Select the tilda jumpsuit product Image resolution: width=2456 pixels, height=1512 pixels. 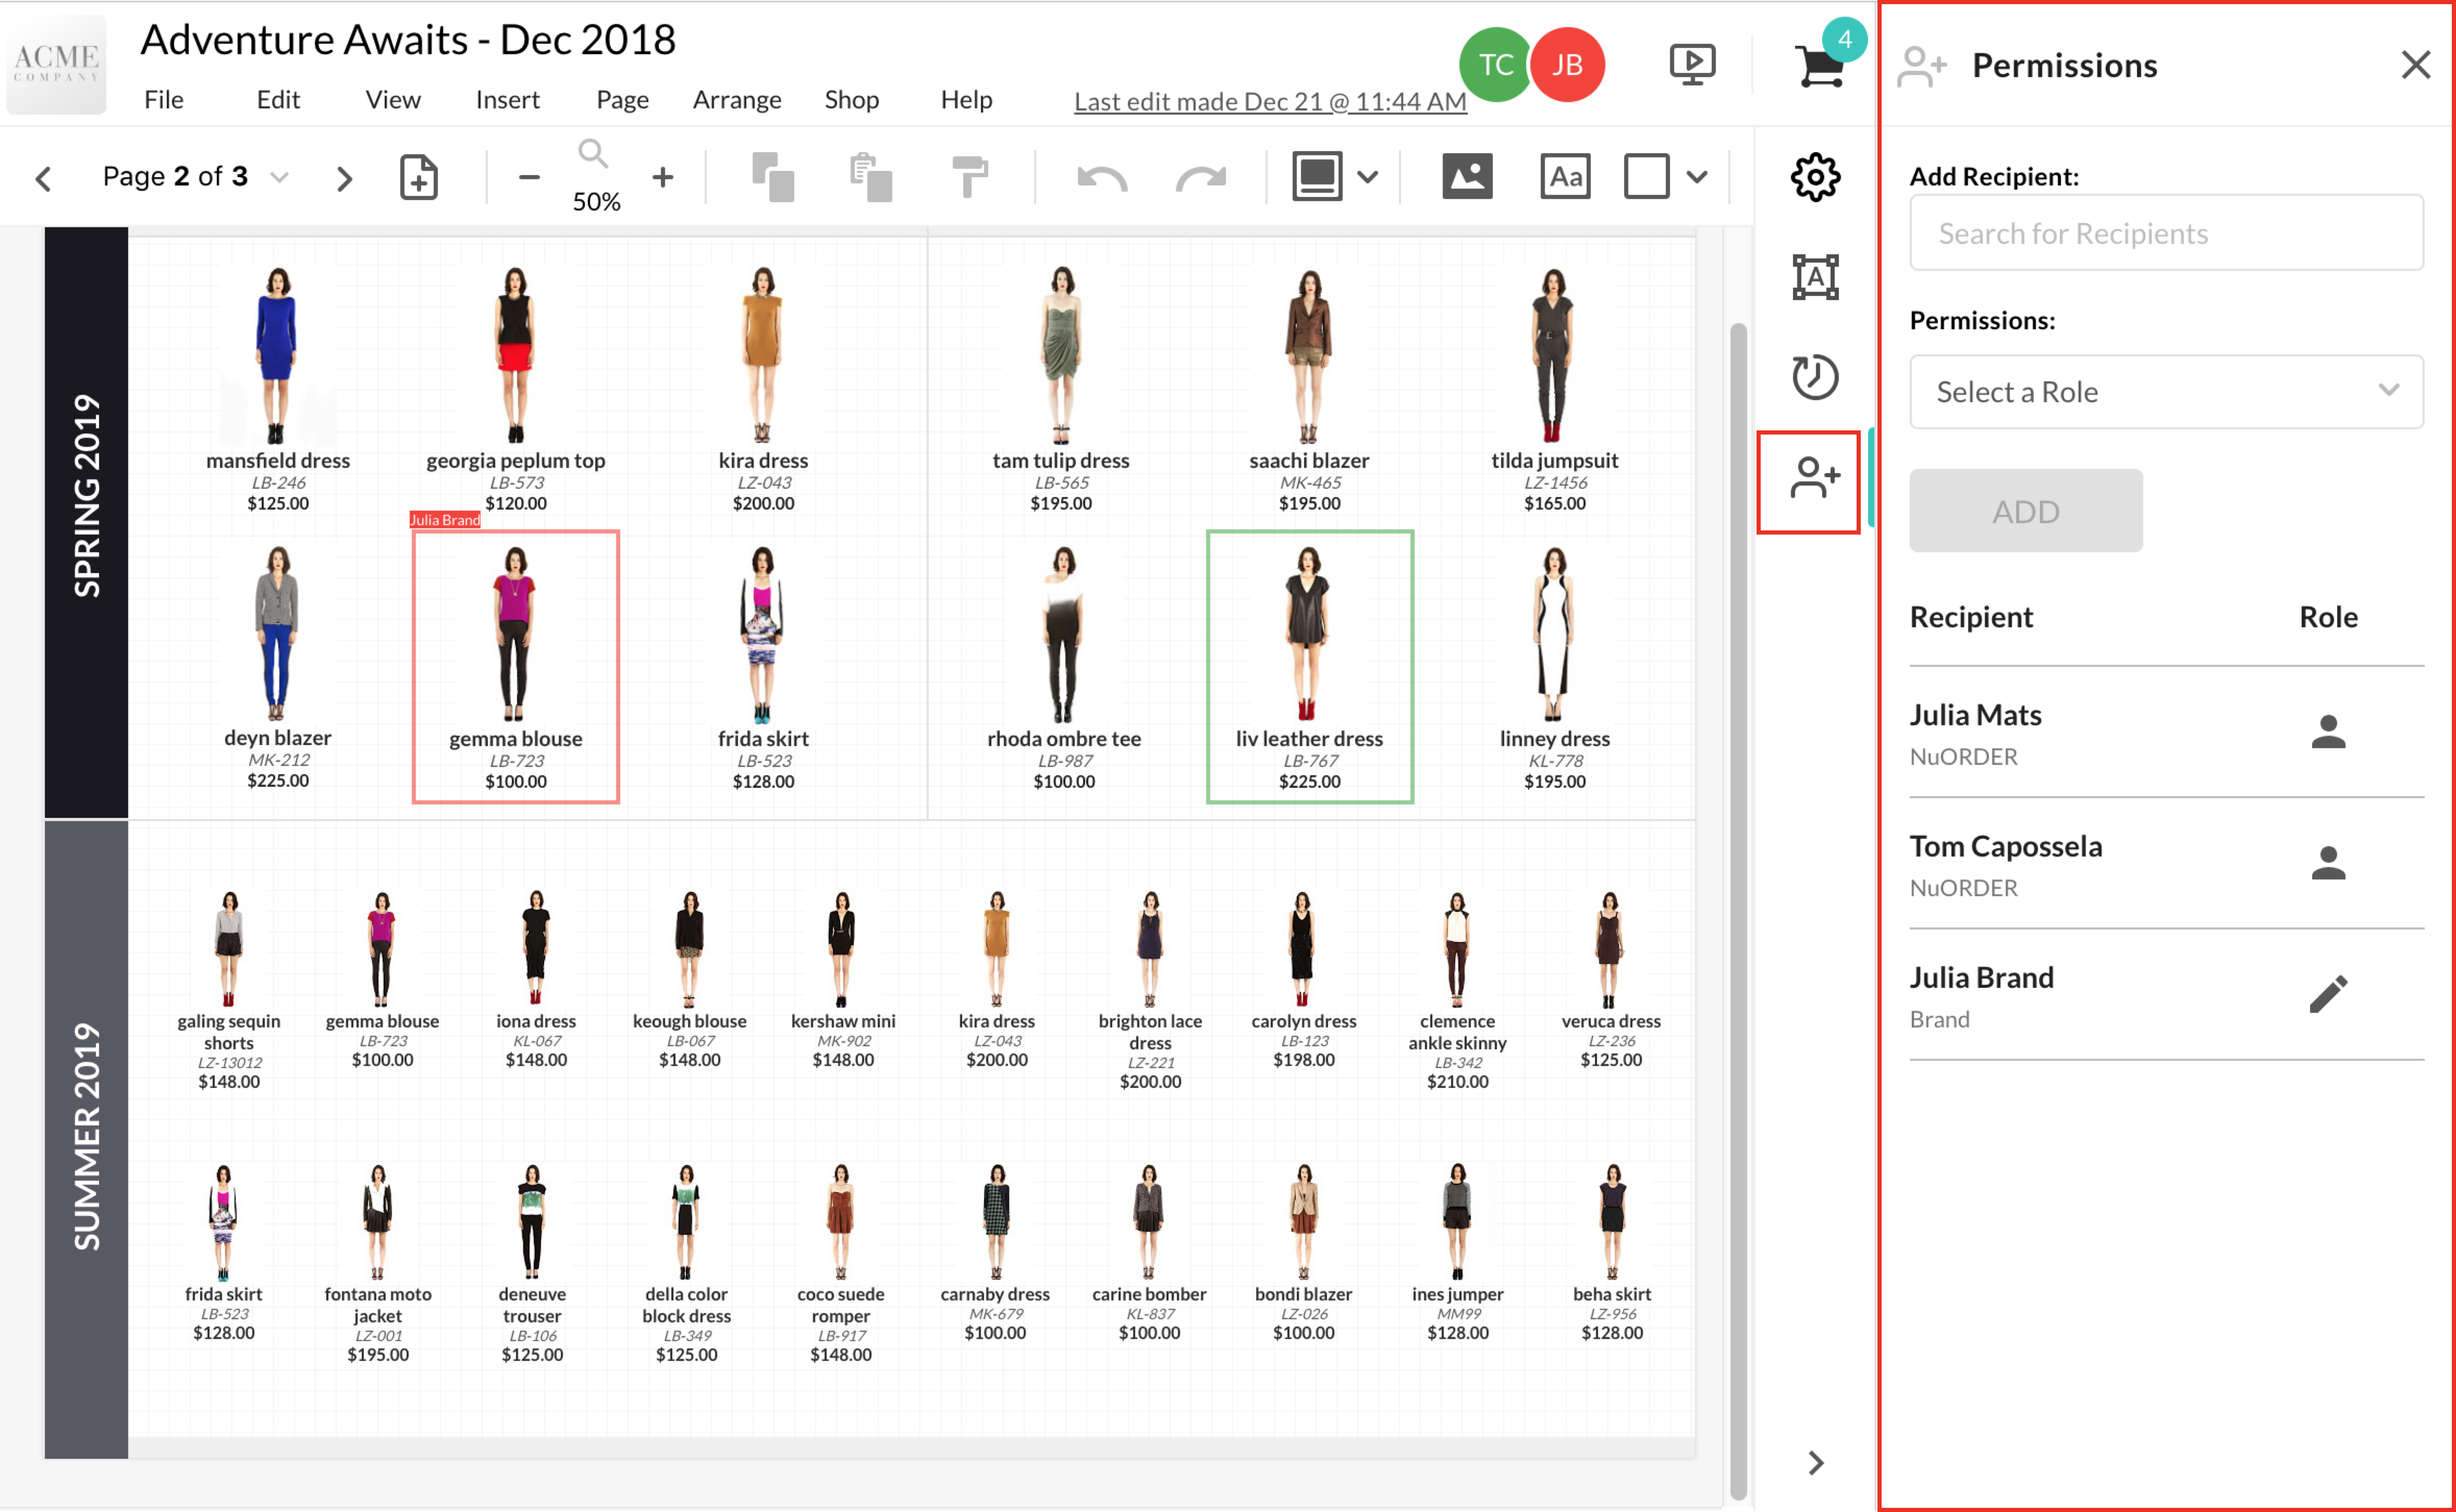(x=1554, y=390)
